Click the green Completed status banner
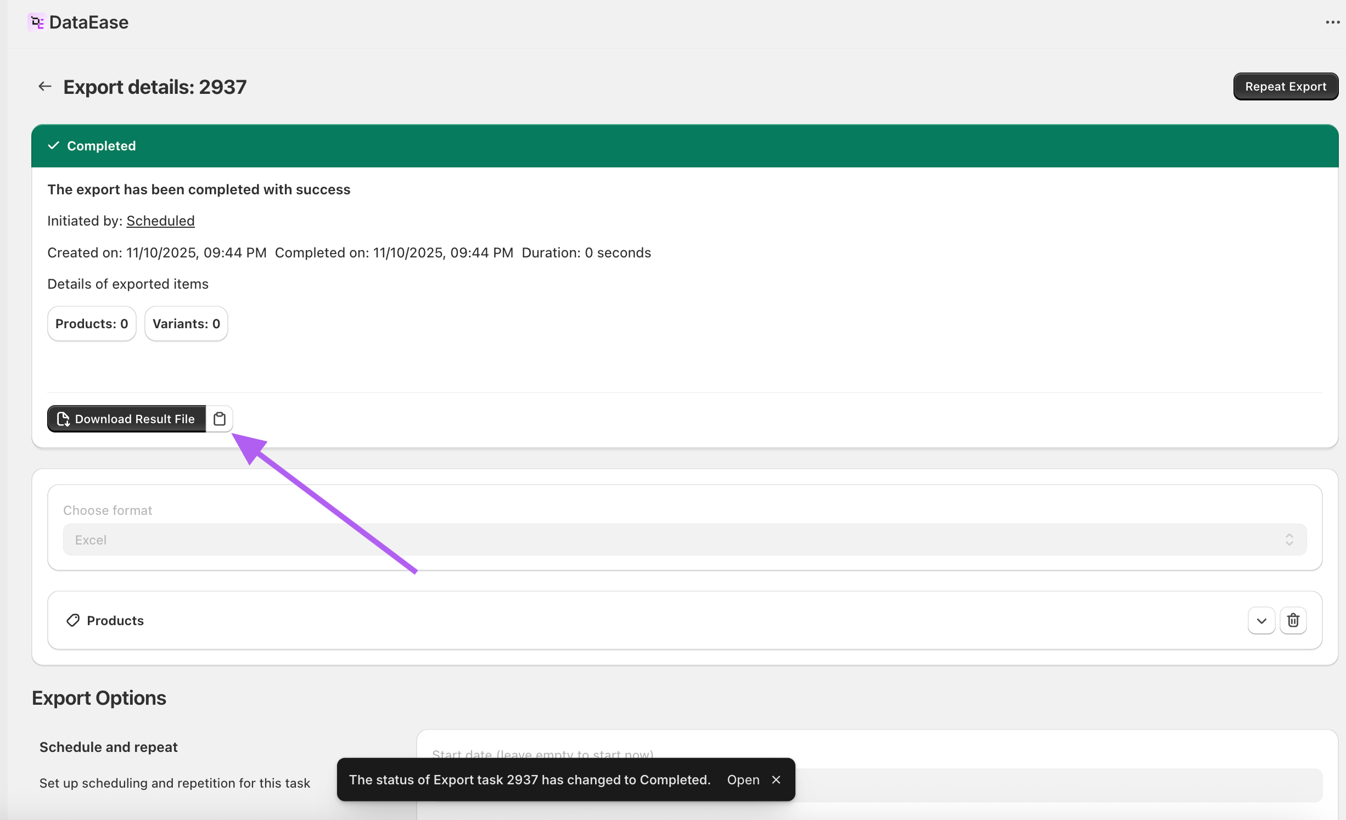This screenshot has width=1346, height=820. coord(684,145)
